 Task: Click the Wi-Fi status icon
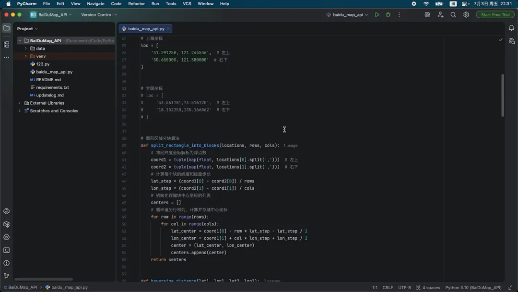click(x=426, y=4)
